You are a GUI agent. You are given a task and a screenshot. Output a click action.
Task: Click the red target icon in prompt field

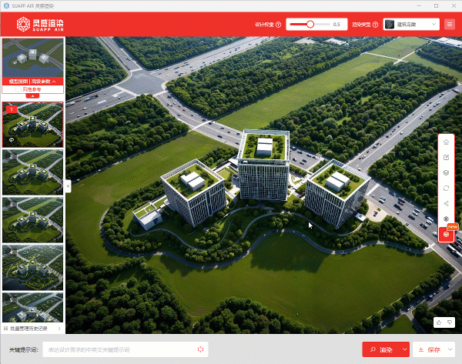pos(202,349)
